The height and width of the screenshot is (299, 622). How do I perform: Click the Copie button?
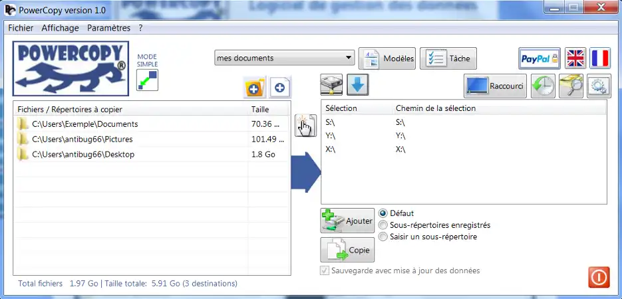point(347,250)
